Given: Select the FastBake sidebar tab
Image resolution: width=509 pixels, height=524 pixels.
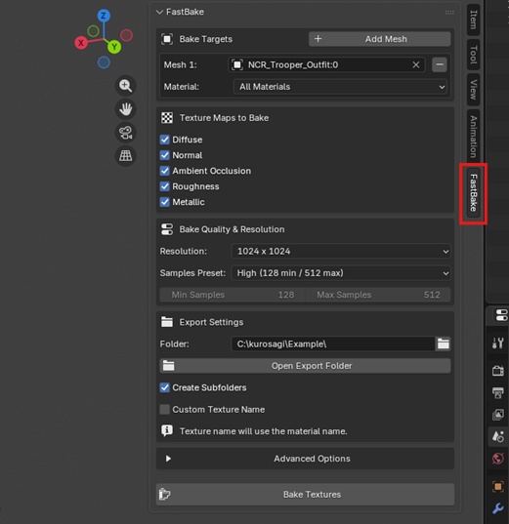Looking at the screenshot, I should point(473,193).
